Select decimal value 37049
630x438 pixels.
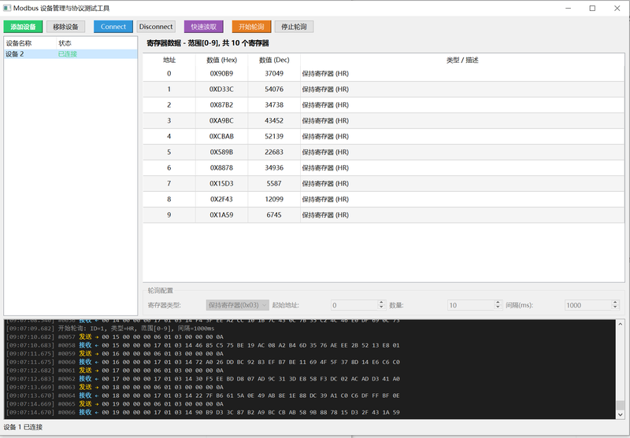tap(274, 74)
